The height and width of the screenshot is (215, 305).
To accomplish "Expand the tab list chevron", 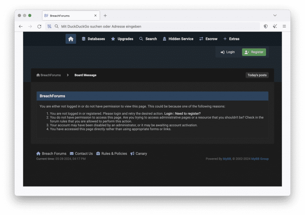I will tap(275, 15).
